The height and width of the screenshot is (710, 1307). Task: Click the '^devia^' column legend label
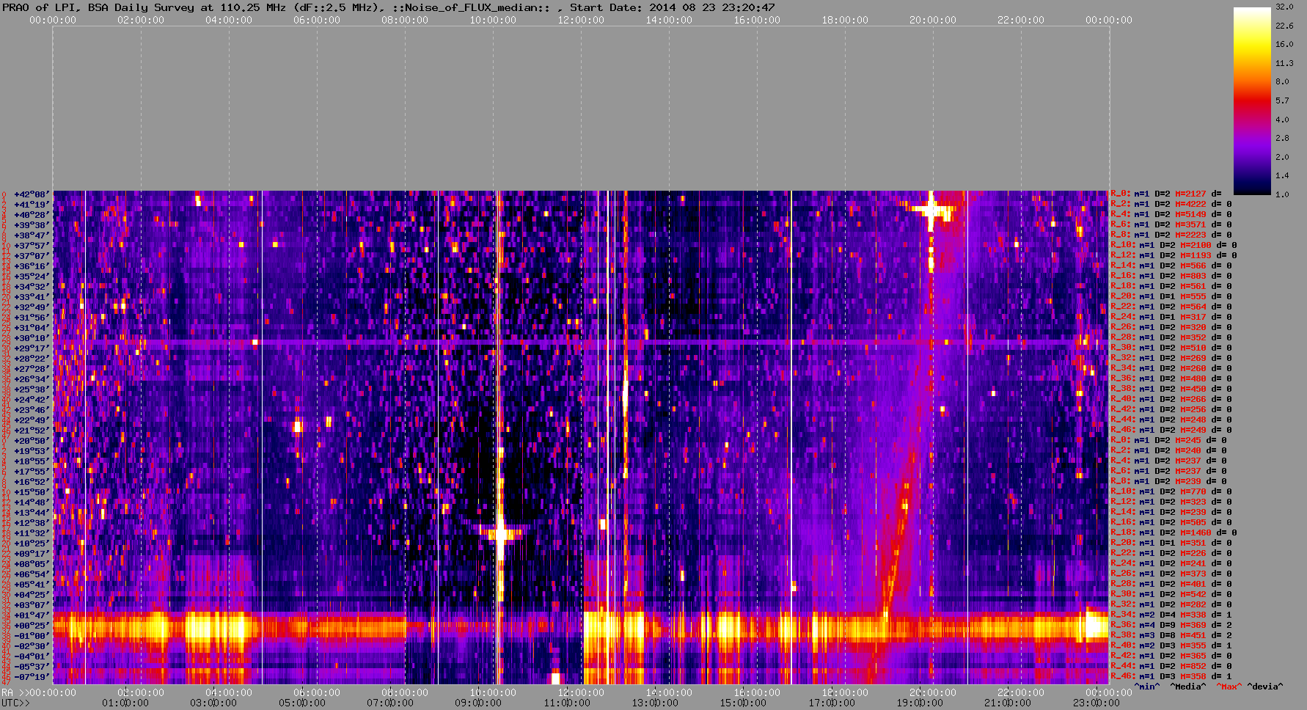[1265, 687]
